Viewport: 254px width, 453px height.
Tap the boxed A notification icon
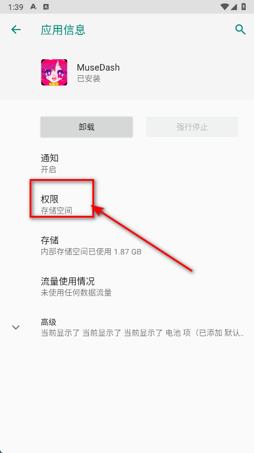pyautogui.click(x=46, y=7)
